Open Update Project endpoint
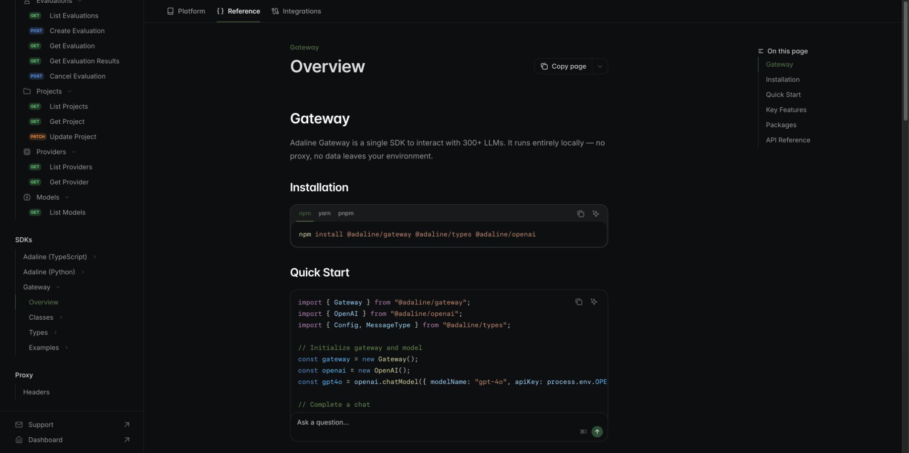Viewport: 909px width, 453px height. tap(73, 137)
